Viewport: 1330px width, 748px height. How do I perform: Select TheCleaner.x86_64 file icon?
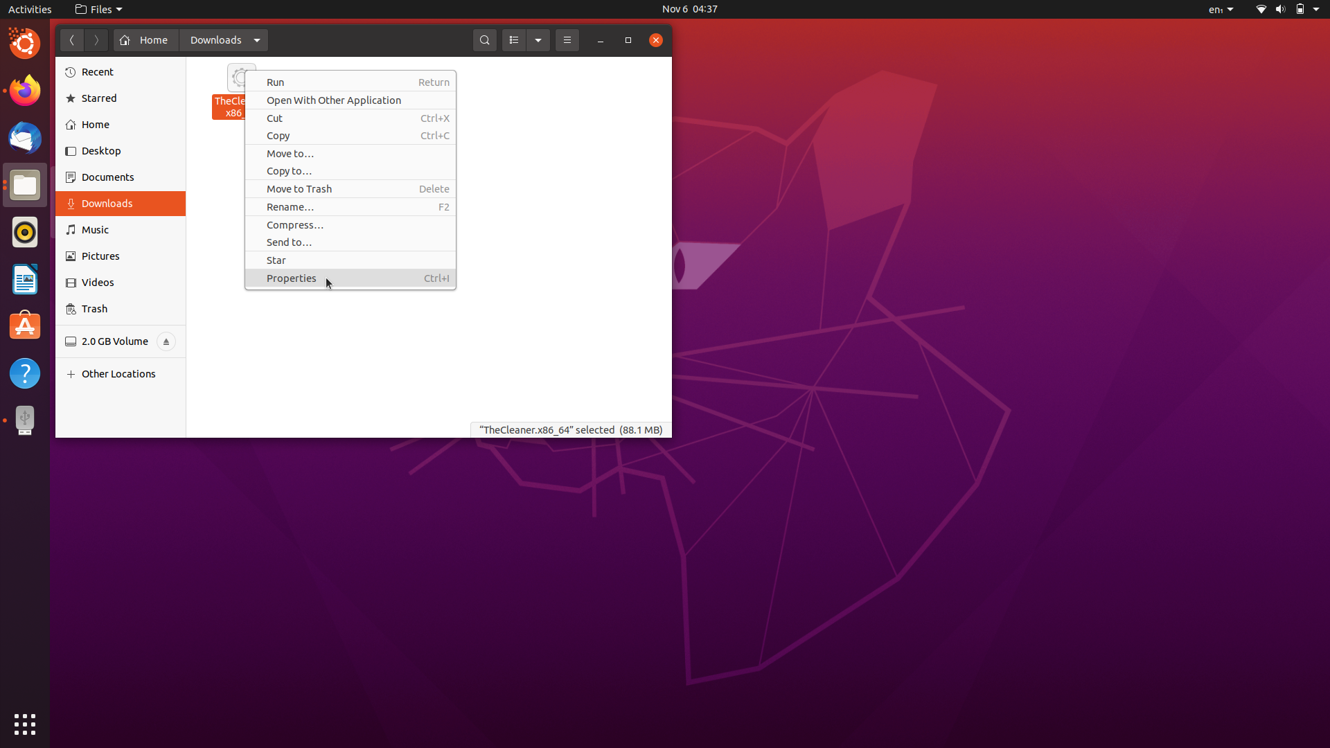click(235, 78)
